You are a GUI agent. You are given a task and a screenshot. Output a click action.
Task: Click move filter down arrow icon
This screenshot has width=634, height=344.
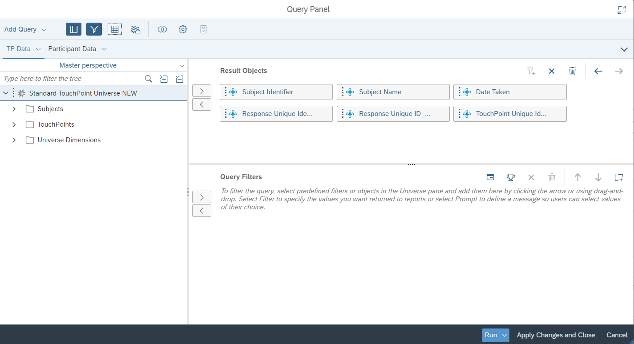598,177
